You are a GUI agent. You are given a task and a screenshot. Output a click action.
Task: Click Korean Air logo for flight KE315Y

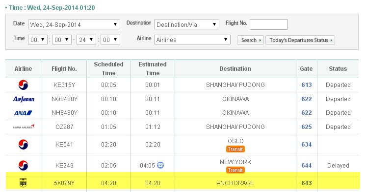point(24,85)
